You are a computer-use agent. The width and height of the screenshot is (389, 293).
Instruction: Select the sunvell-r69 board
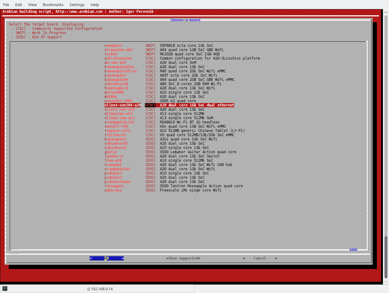click(165, 126)
